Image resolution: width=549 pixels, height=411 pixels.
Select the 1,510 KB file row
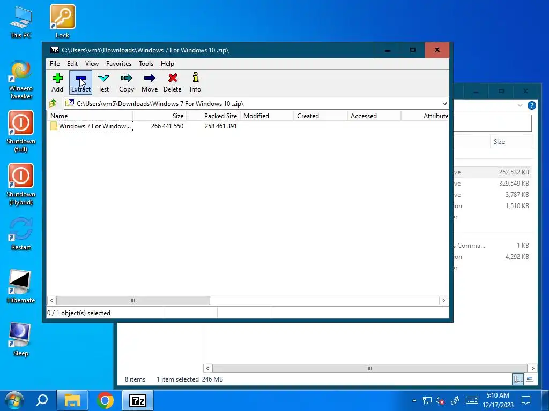pos(492,206)
